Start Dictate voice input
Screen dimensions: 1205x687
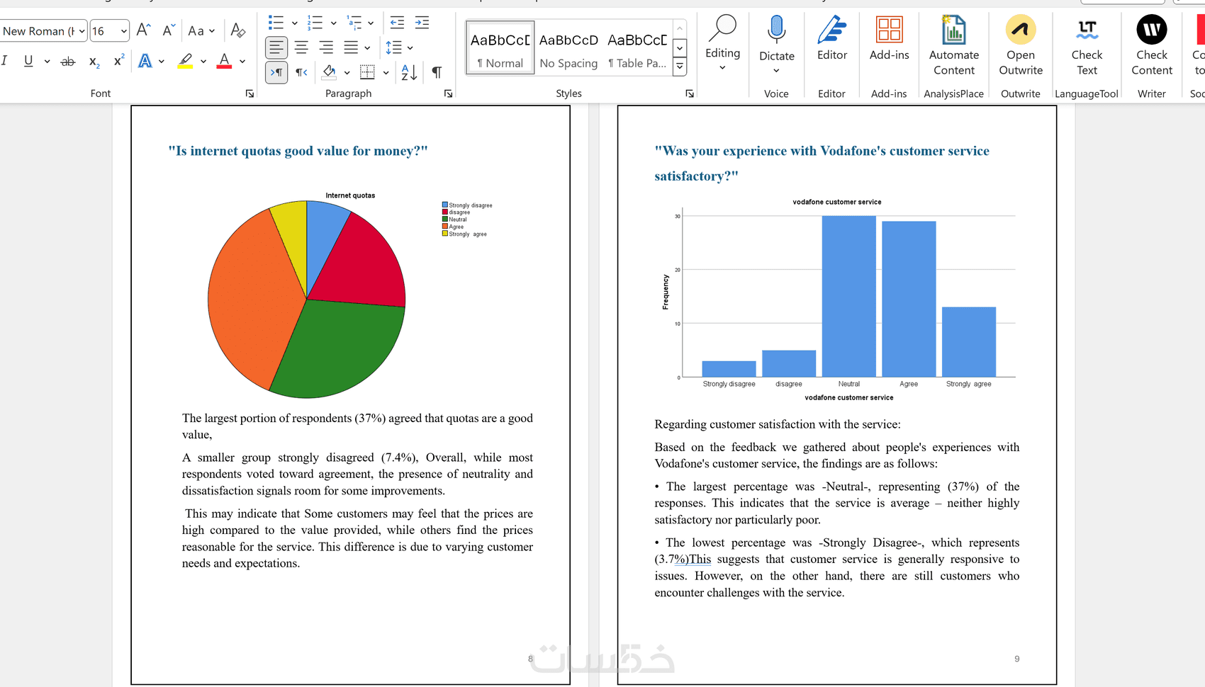click(x=777, y=45)
